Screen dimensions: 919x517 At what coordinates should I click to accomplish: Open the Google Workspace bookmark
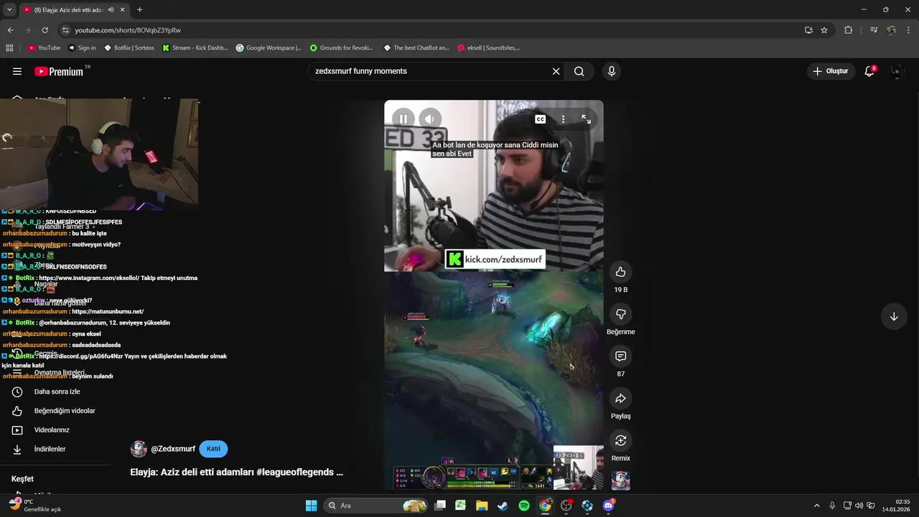269,48
